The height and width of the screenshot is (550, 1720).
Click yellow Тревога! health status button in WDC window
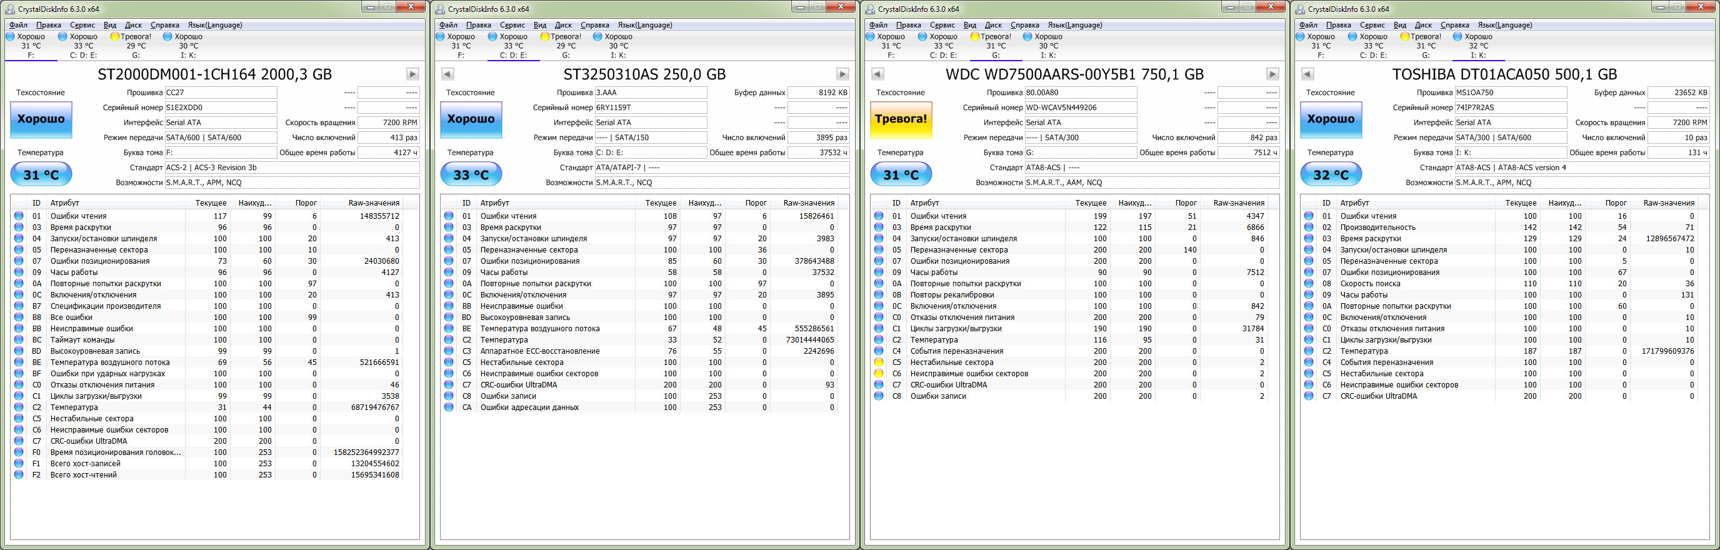[901, 119]
